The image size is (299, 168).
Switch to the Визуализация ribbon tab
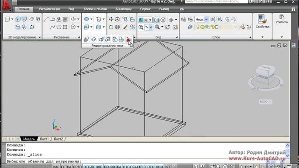tap(50, 9)
